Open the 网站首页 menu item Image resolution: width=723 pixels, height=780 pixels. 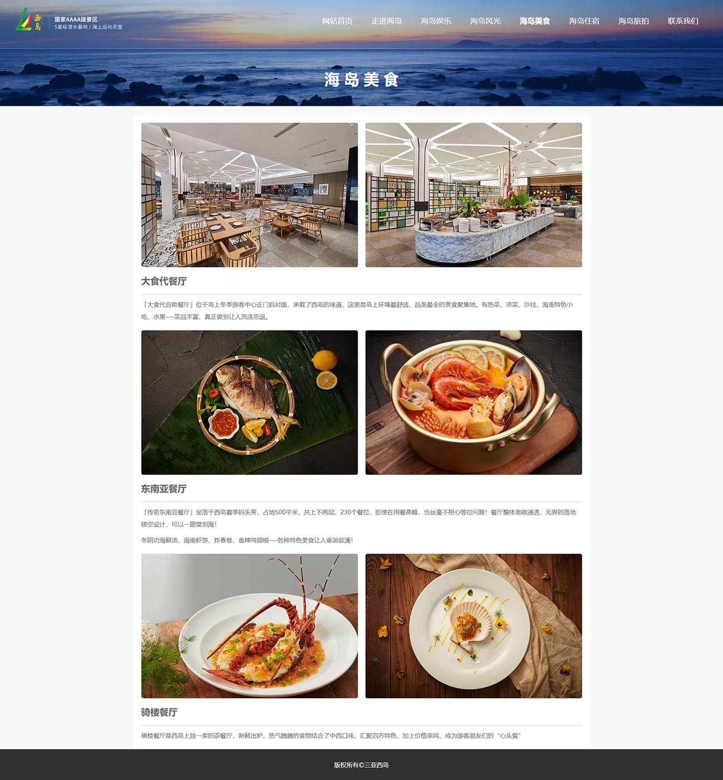337,21
